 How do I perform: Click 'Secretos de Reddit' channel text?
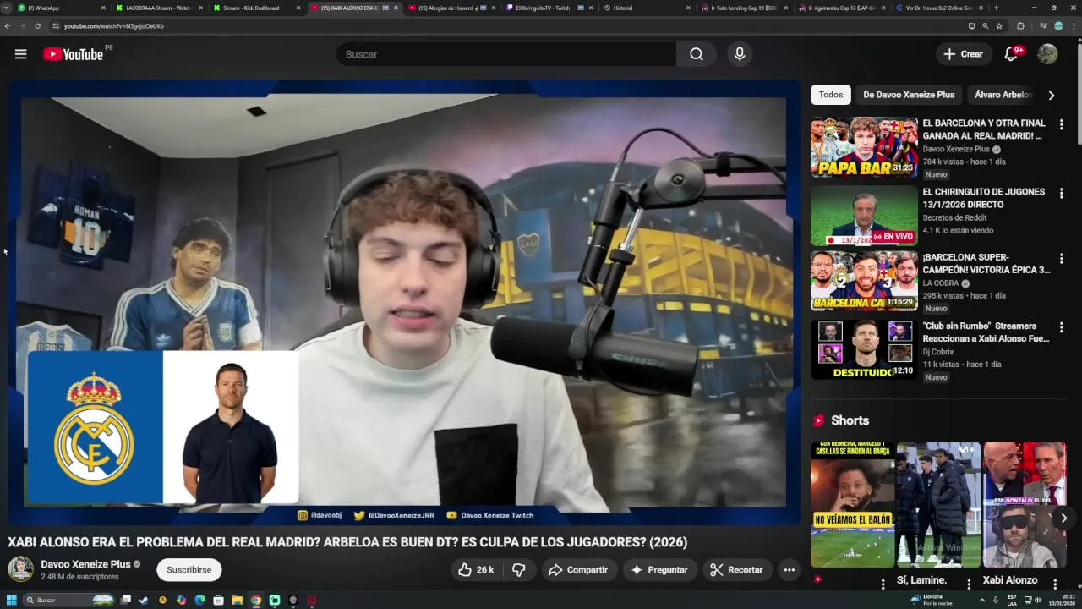(954, 217)
